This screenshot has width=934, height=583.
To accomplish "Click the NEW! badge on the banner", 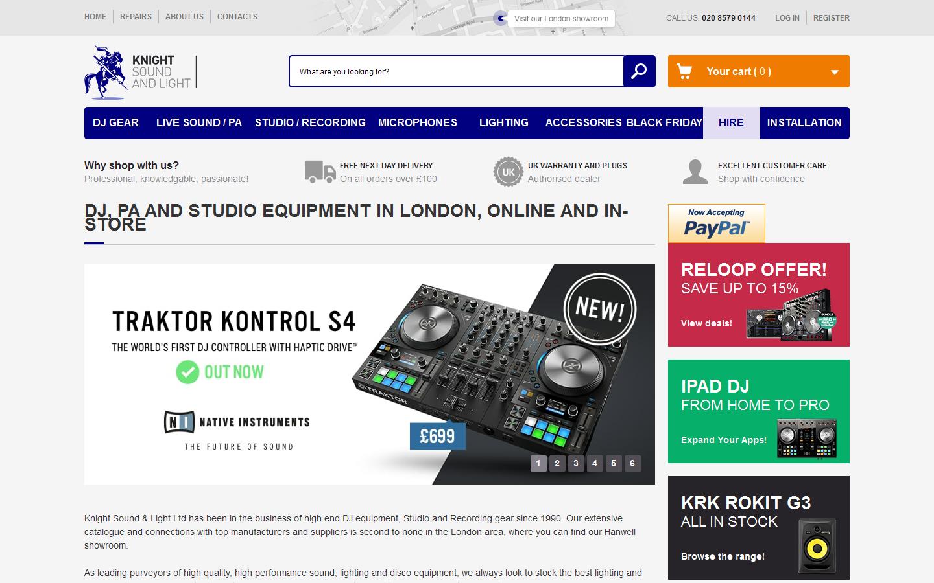I will pyautogui.click(x=599, y=309).
